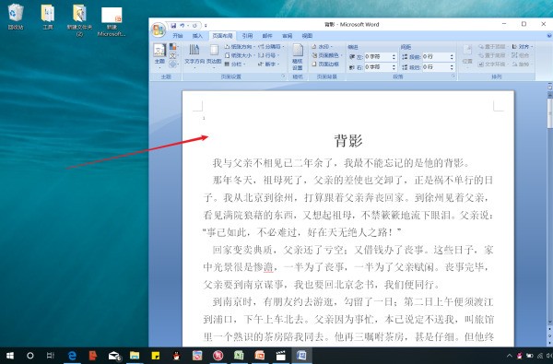Open theme colors dropdown icon
553x364 pixels.
[173, 47]
